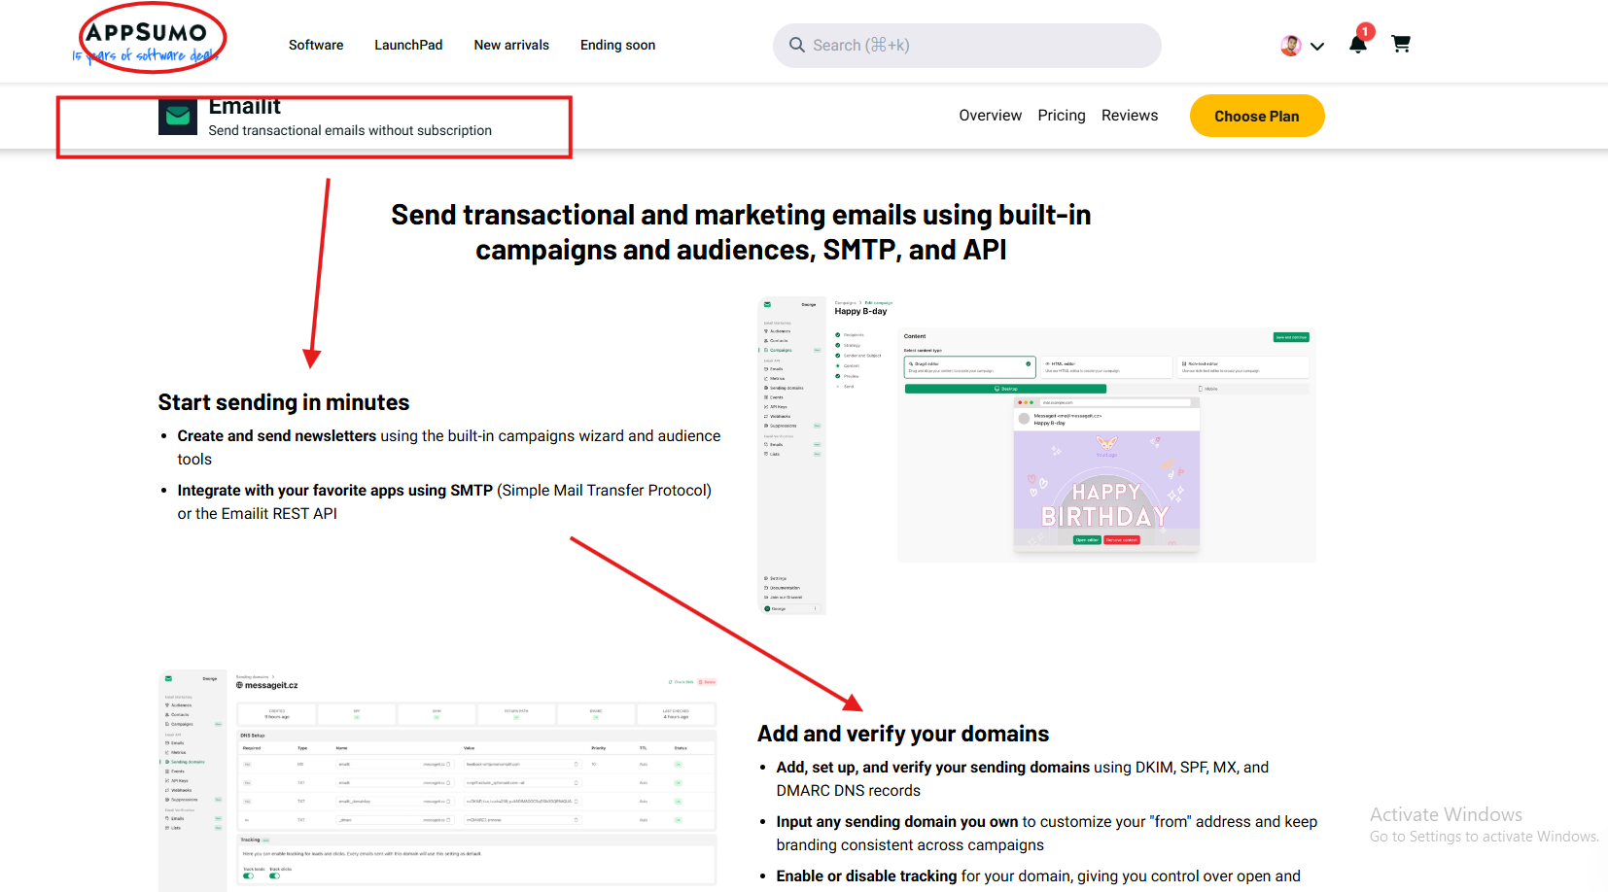This screenshot has height=892, width=1608.
Task: Click the search magnifier icon
Action: coord(797,45)
